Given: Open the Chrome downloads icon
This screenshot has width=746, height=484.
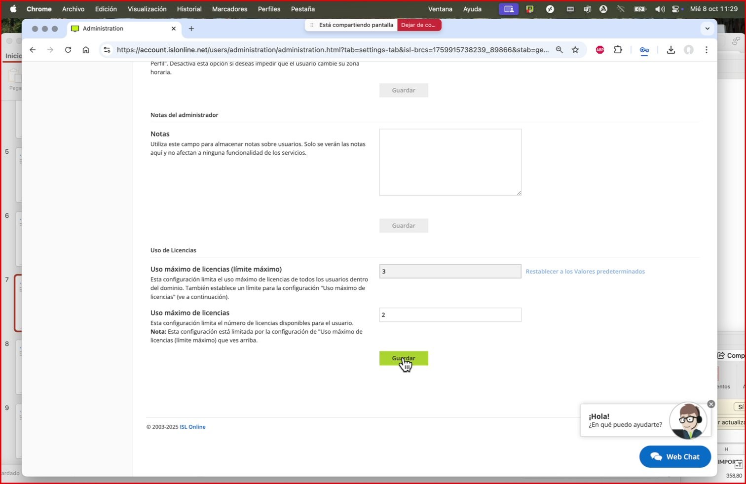Looking at the screenshot, I should (x=671, y=50).
